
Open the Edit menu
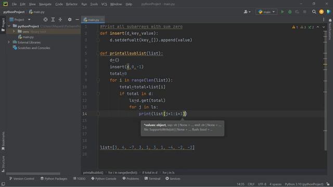click(22, 4)
